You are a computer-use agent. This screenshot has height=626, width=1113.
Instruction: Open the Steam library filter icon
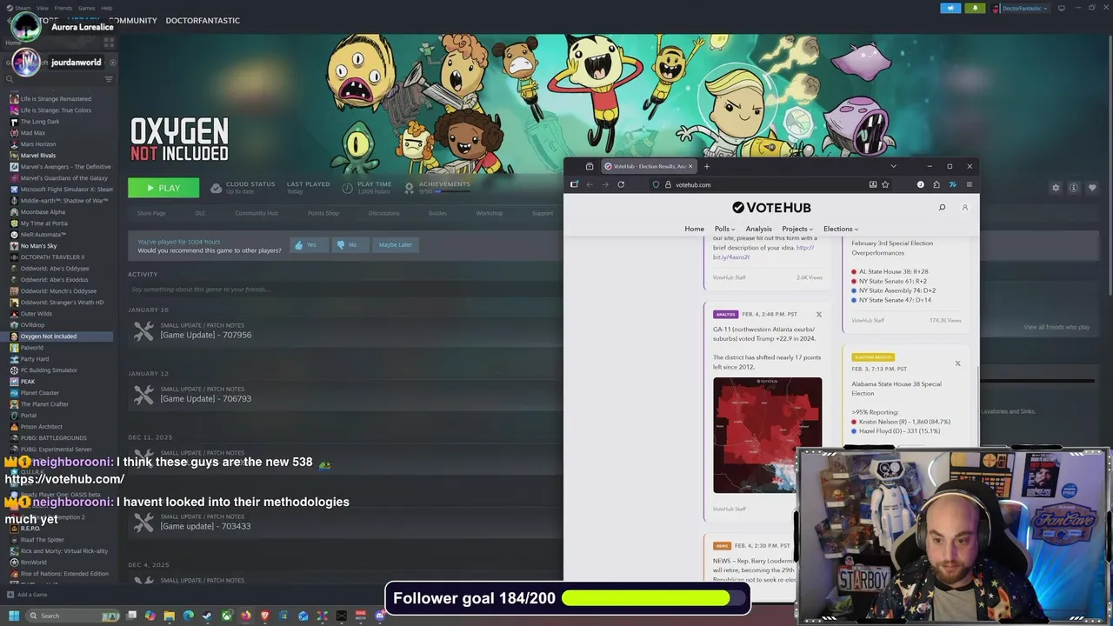(x=109, y=79)
